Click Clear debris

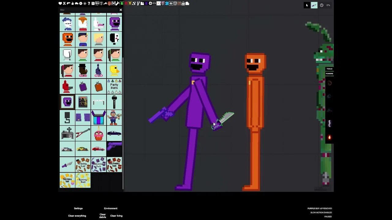103,216
